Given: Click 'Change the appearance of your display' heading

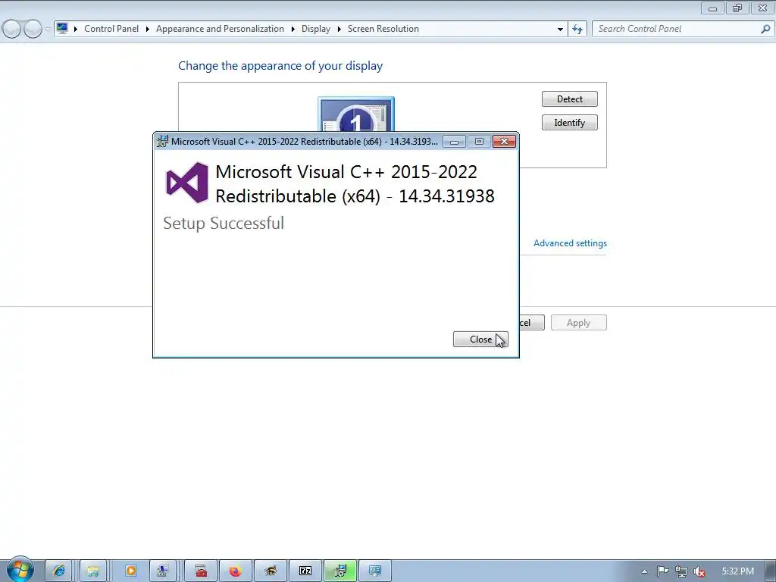Looking at the screenshot, I should [x=280, y=66].
